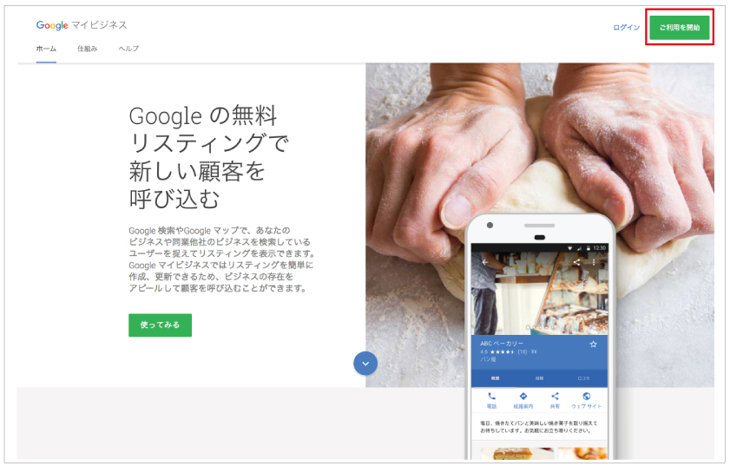
Task: Switch to the 仕組み tab
Action: click(87, 49)
